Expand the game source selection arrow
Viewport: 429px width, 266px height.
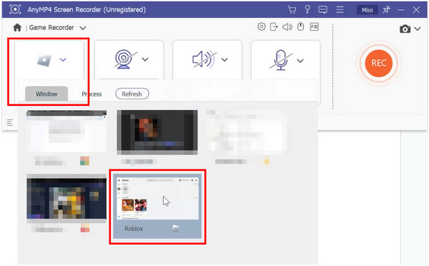coord(63,59)
